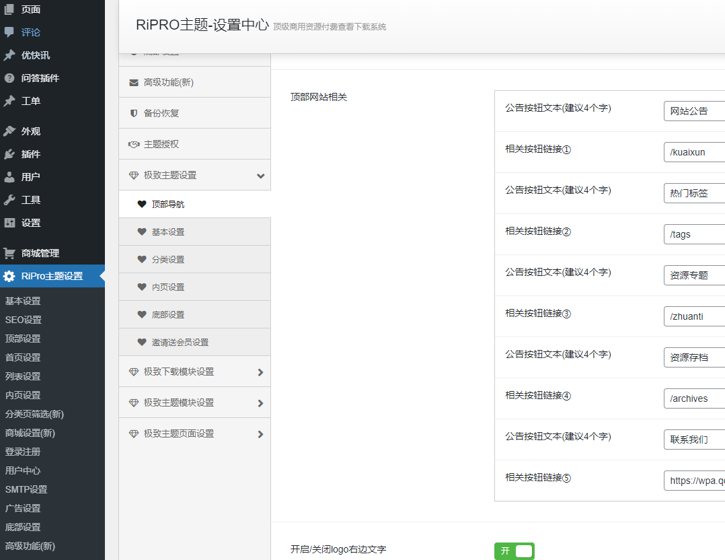Go to SMTP设置 in the sidebar
Screen dimensions: 725x560
(26, 489)
